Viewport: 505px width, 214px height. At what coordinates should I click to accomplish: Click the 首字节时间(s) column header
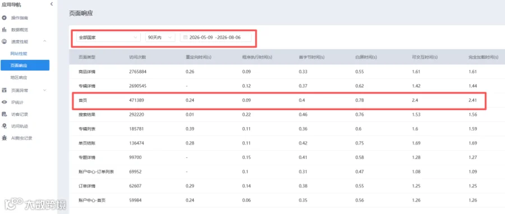311,57
